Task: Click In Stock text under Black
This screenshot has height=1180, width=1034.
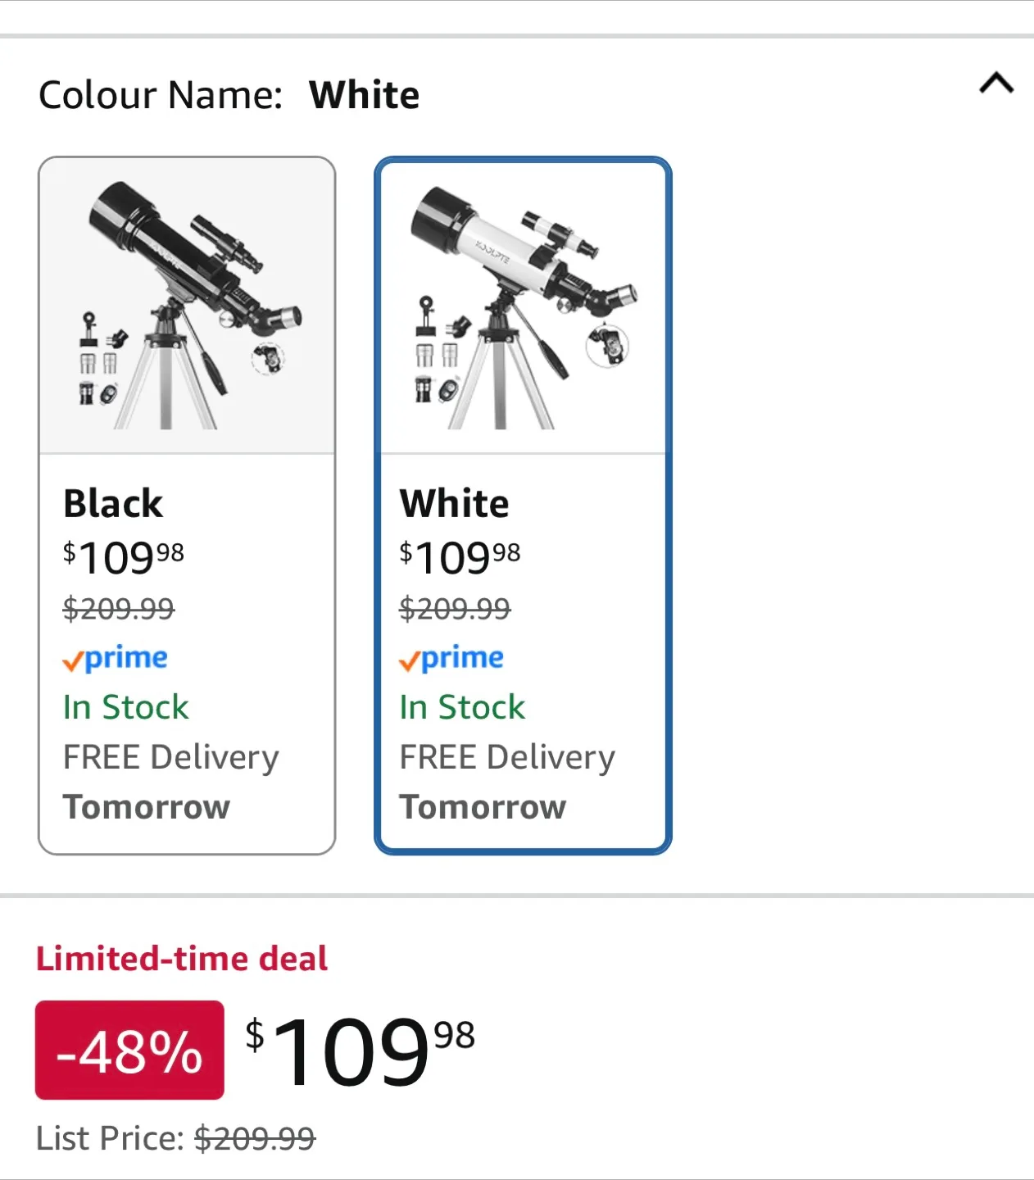Action: pos(126,707)
